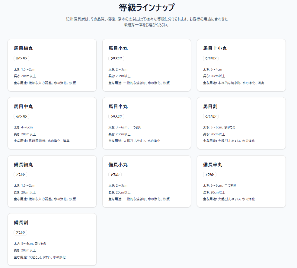Click the アラカシ badge under 備長割
Viewport: 297px width, 268px height.
[x=21, y=233]
